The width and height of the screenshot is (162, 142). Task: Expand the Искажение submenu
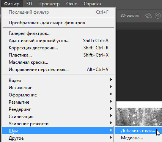58,88
